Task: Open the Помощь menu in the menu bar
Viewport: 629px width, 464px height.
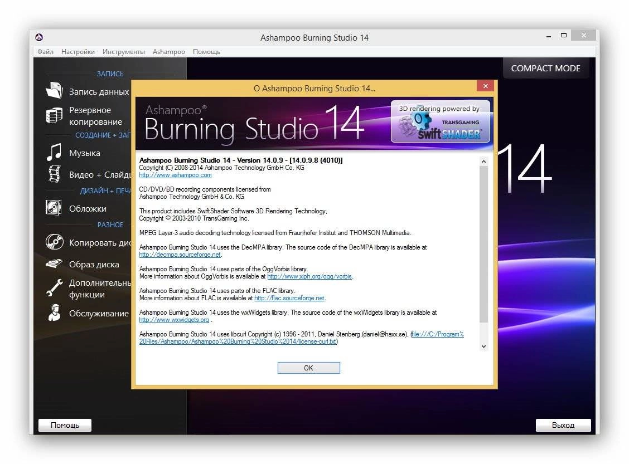Action: click(x=206, y=52)
